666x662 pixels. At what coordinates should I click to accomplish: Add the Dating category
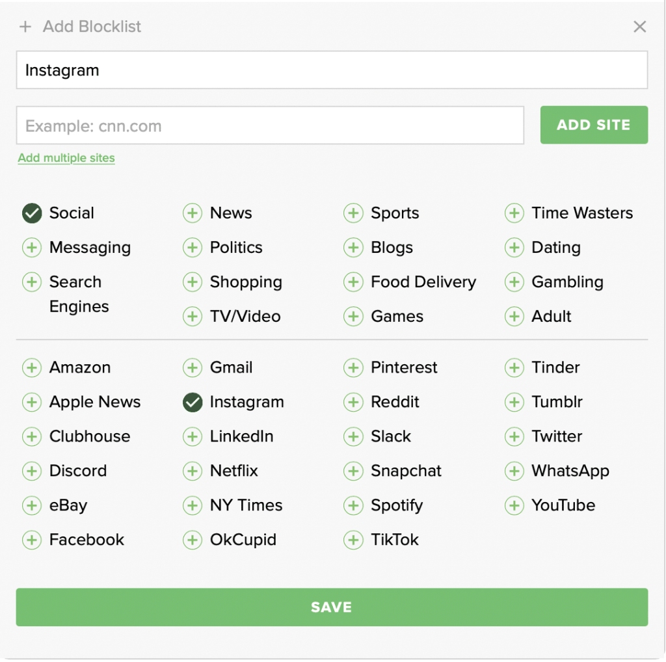click(x=514, y=247)
